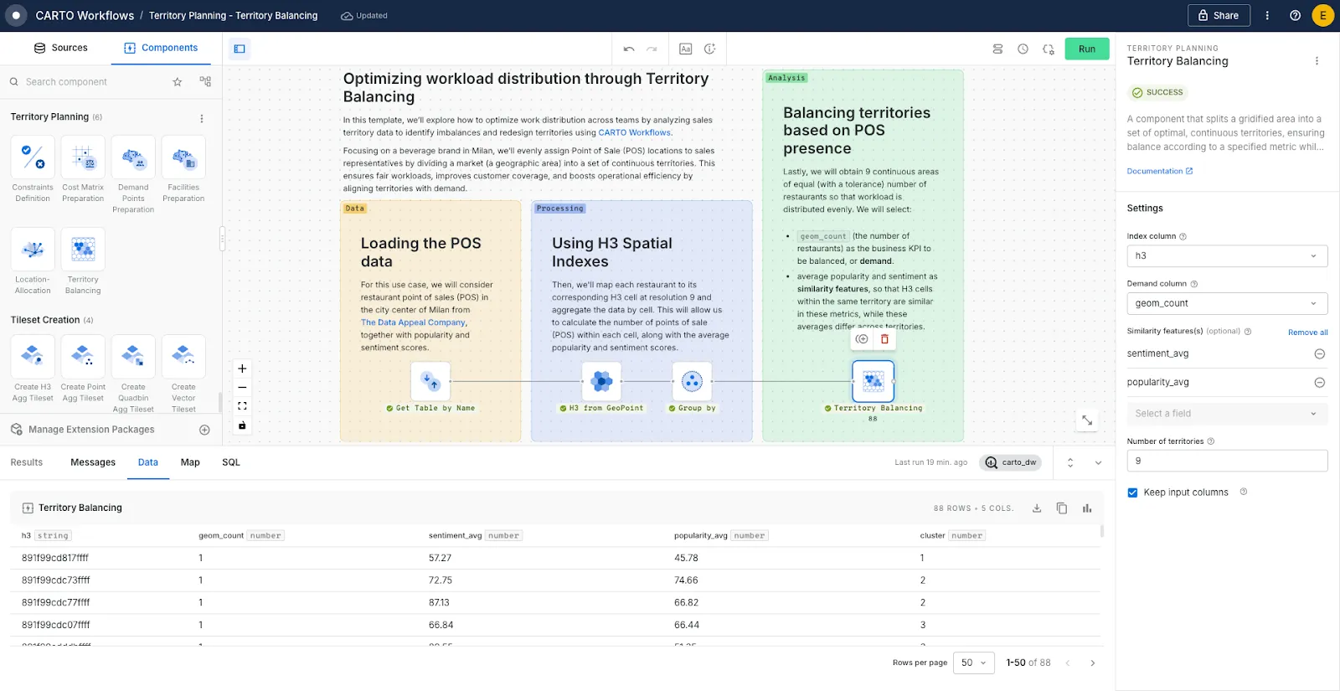
Task: Click cell 891f99cd817ffff
Action: [55, 558]
